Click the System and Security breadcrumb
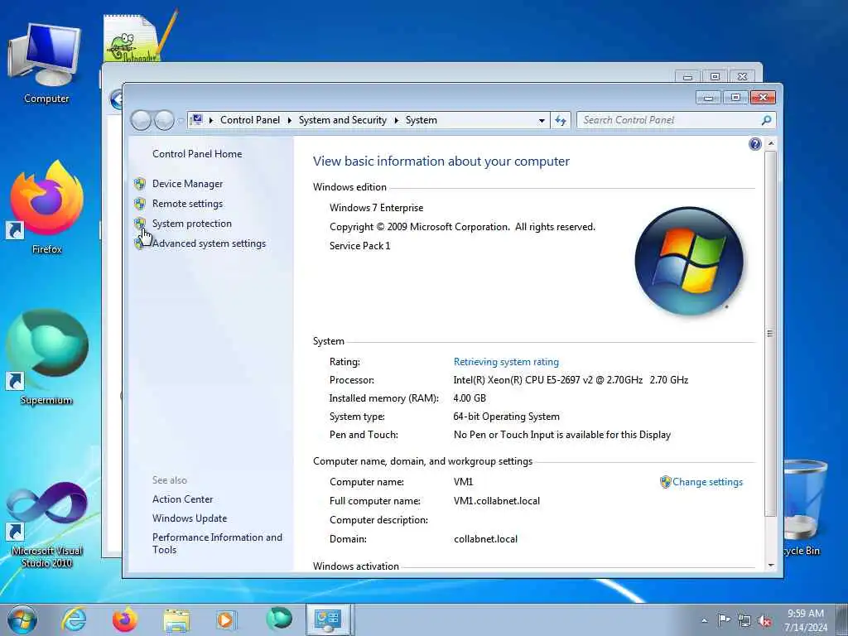 342,120
